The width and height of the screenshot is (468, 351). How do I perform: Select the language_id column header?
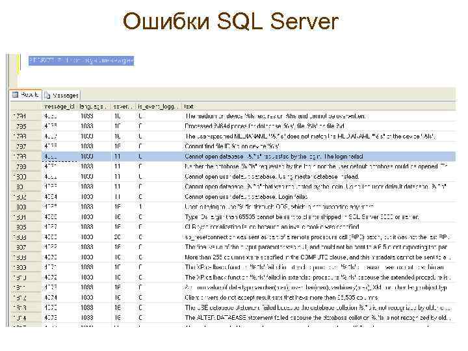pos(94,106)
